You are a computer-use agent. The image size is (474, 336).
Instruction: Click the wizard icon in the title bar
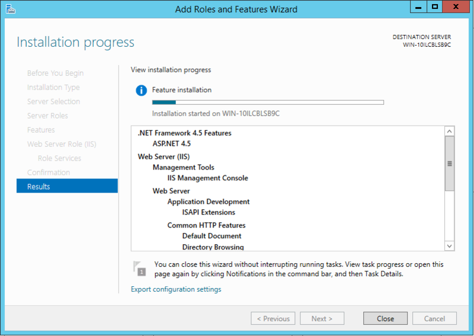10,9
